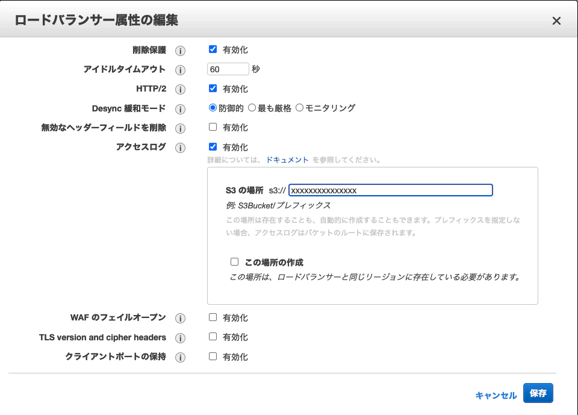Open info icon next to 削除保護
The width and height of the screenshot is (578, 415).
180,51
